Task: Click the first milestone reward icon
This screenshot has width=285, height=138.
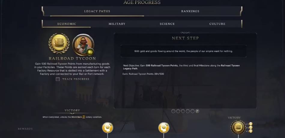Action: (x=108, y=128)
